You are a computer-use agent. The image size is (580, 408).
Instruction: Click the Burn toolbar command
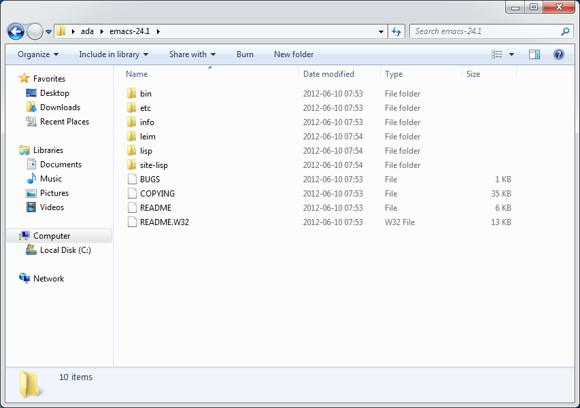[x=245, y=54]
